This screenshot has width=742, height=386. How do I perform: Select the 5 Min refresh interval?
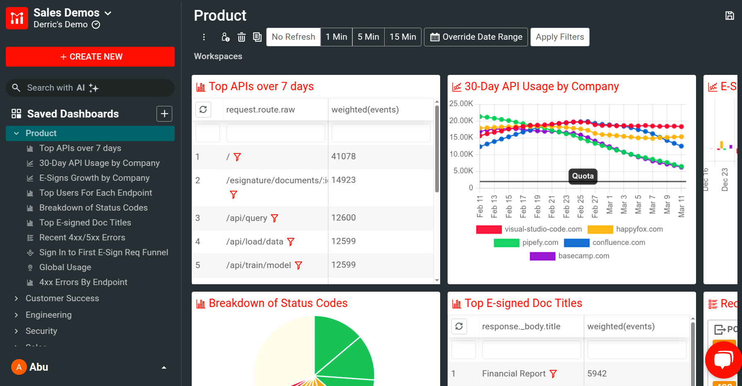[x=368, y=37]
